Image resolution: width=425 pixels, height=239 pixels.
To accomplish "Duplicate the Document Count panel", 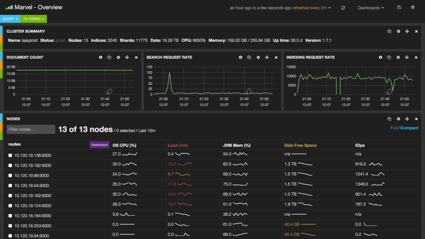I will [x=109, y=57].
